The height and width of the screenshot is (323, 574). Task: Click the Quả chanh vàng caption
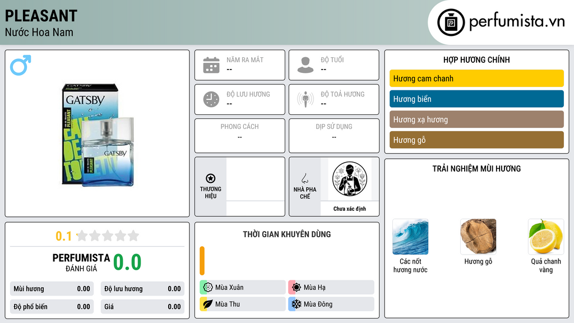546,265
